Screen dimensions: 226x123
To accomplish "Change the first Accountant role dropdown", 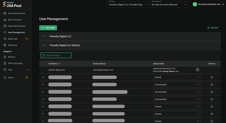I will pyautogui.click(x=177, y=85).
